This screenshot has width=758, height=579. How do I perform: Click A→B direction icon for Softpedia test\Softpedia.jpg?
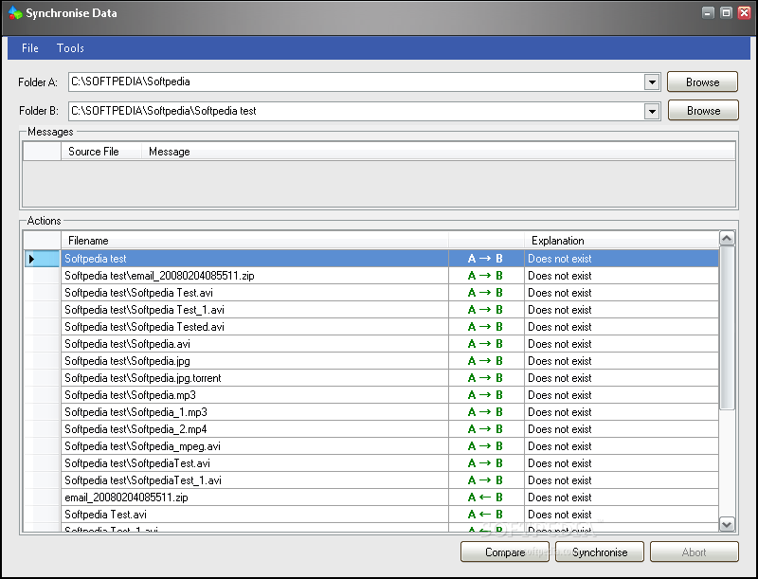(485, 361)
